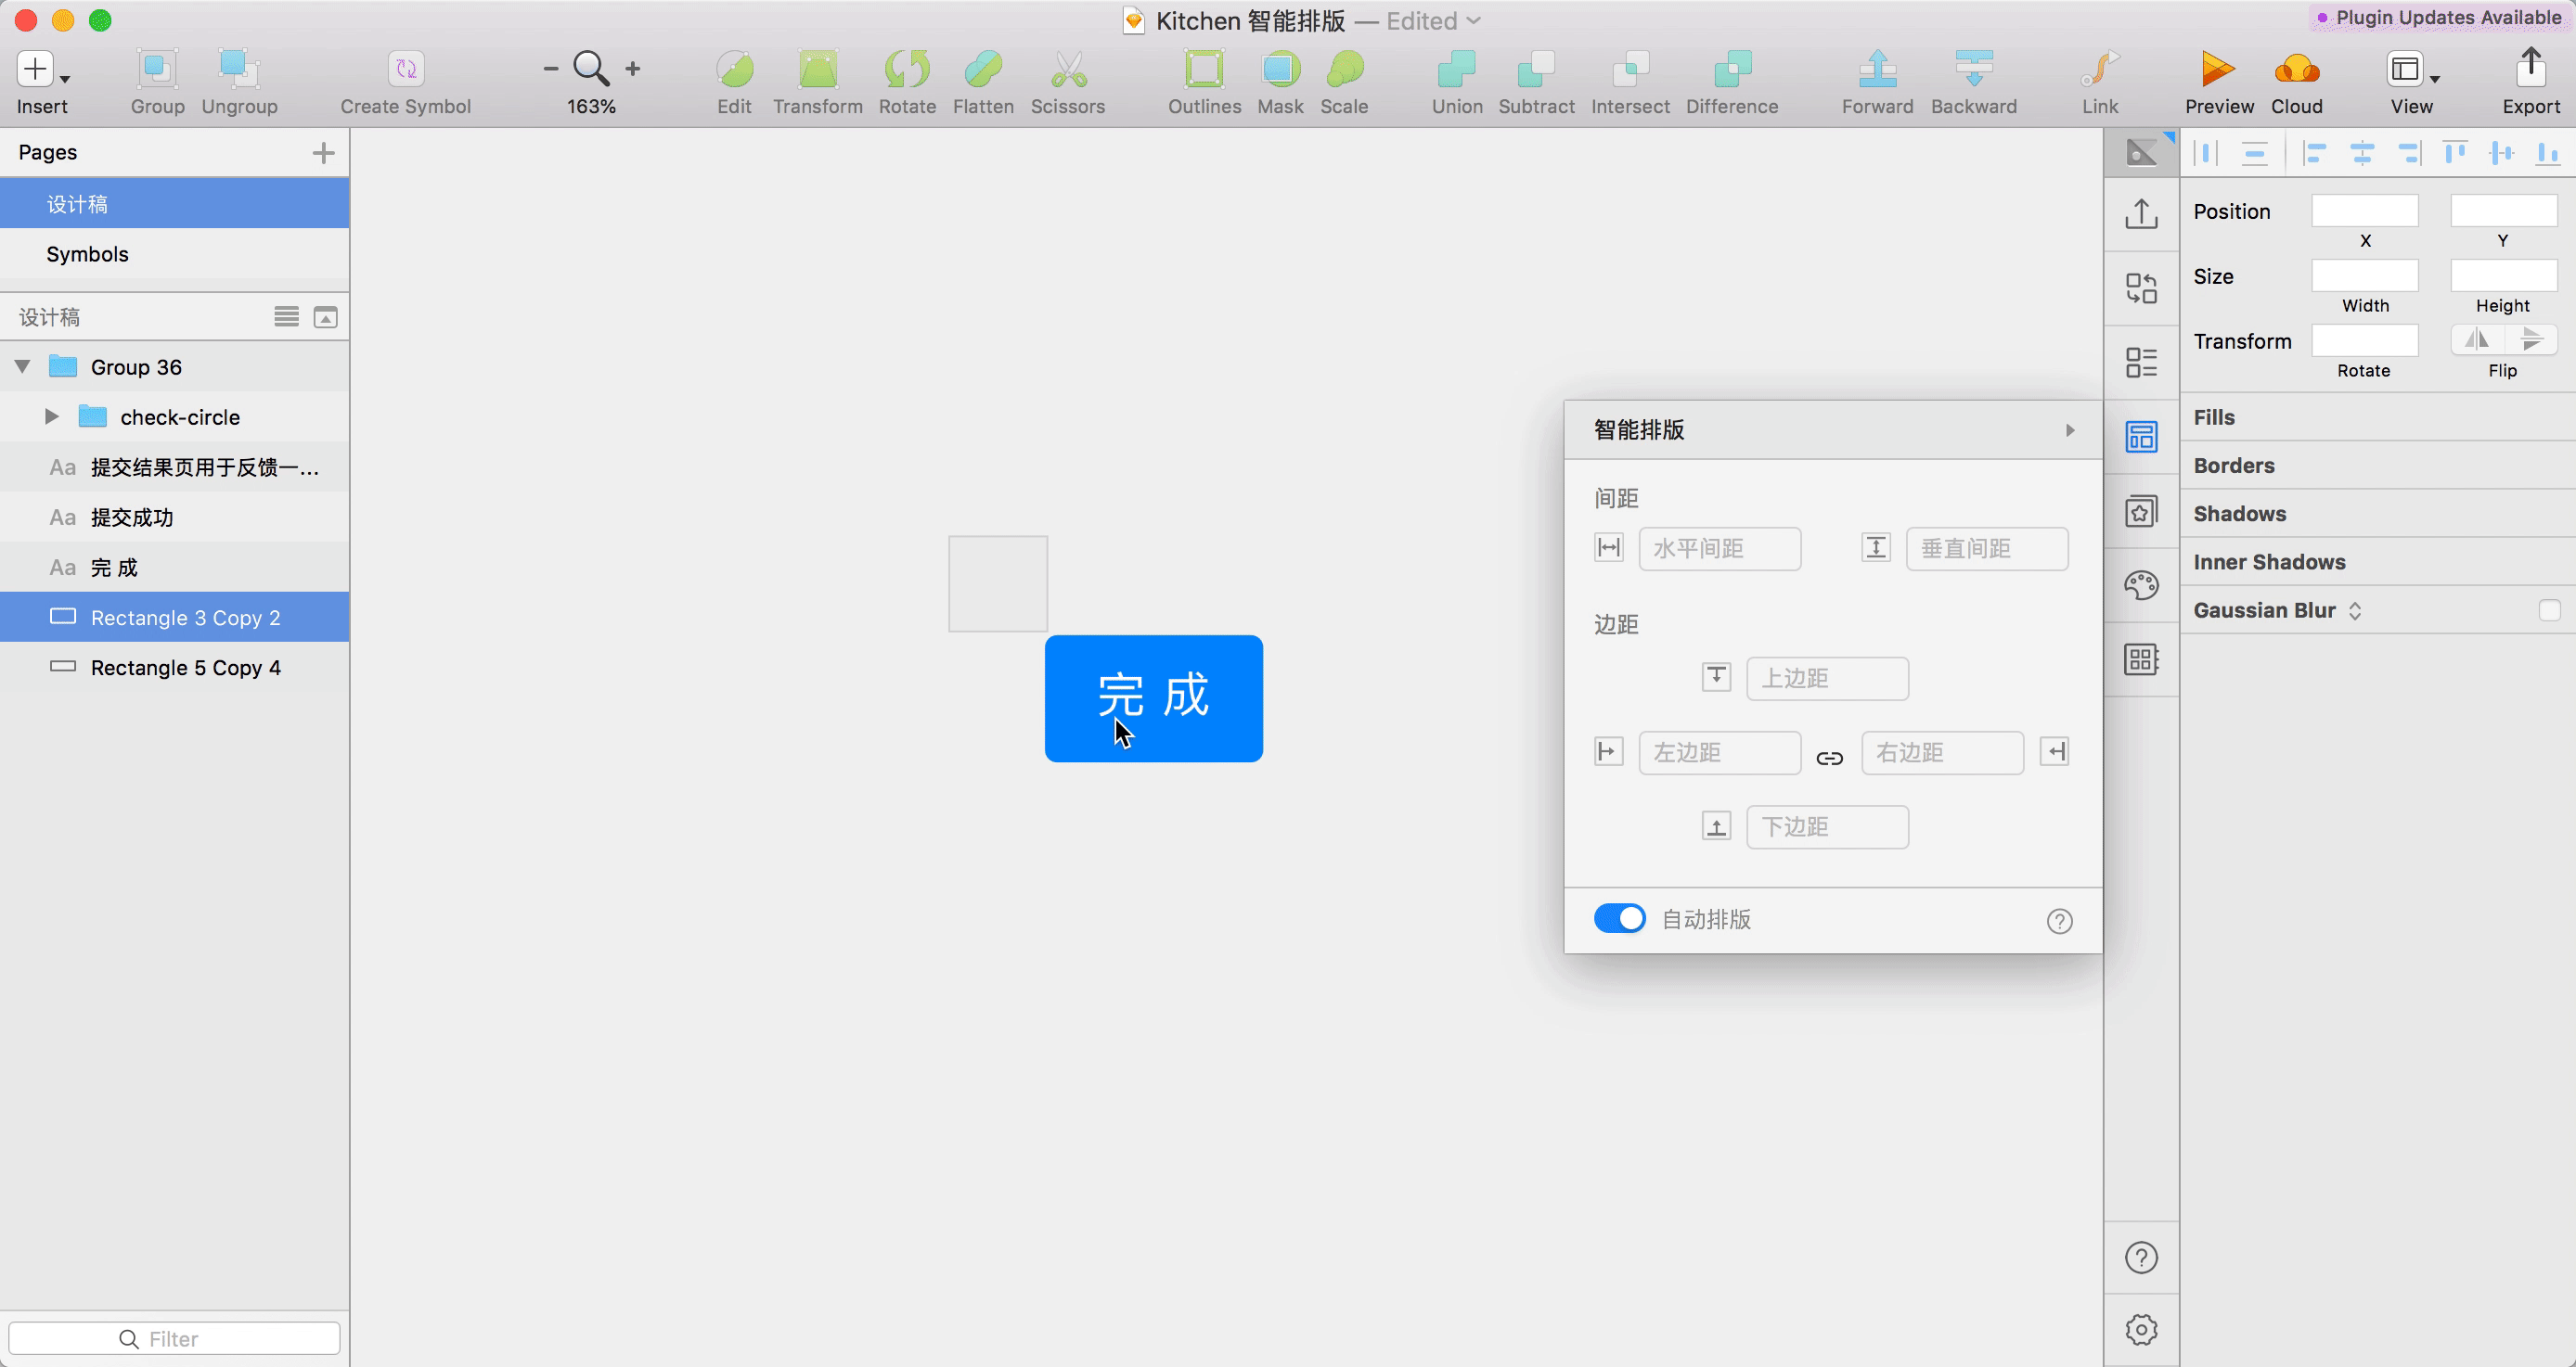This screenshot has height=1367, width=2576.
Task: Collapse the Group 36 layer group
Action: (22, 366)
